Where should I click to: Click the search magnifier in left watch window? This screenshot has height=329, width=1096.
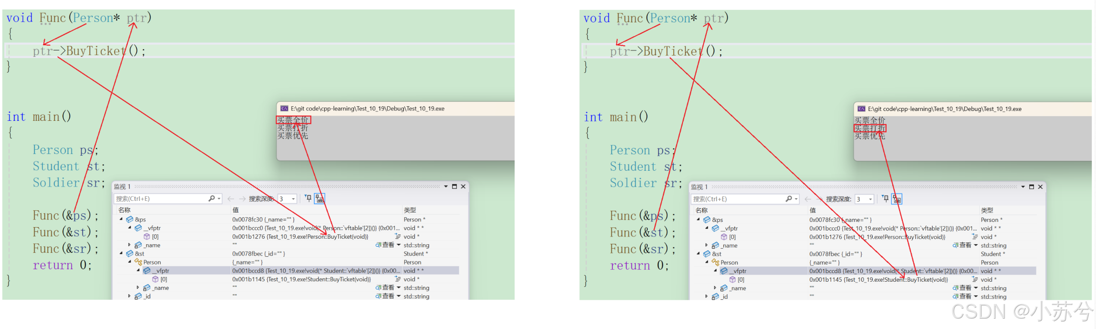tap(211, 198)
